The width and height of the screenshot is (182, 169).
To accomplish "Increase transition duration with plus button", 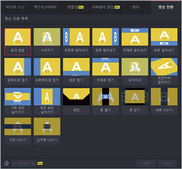I will tap(33, 164).
